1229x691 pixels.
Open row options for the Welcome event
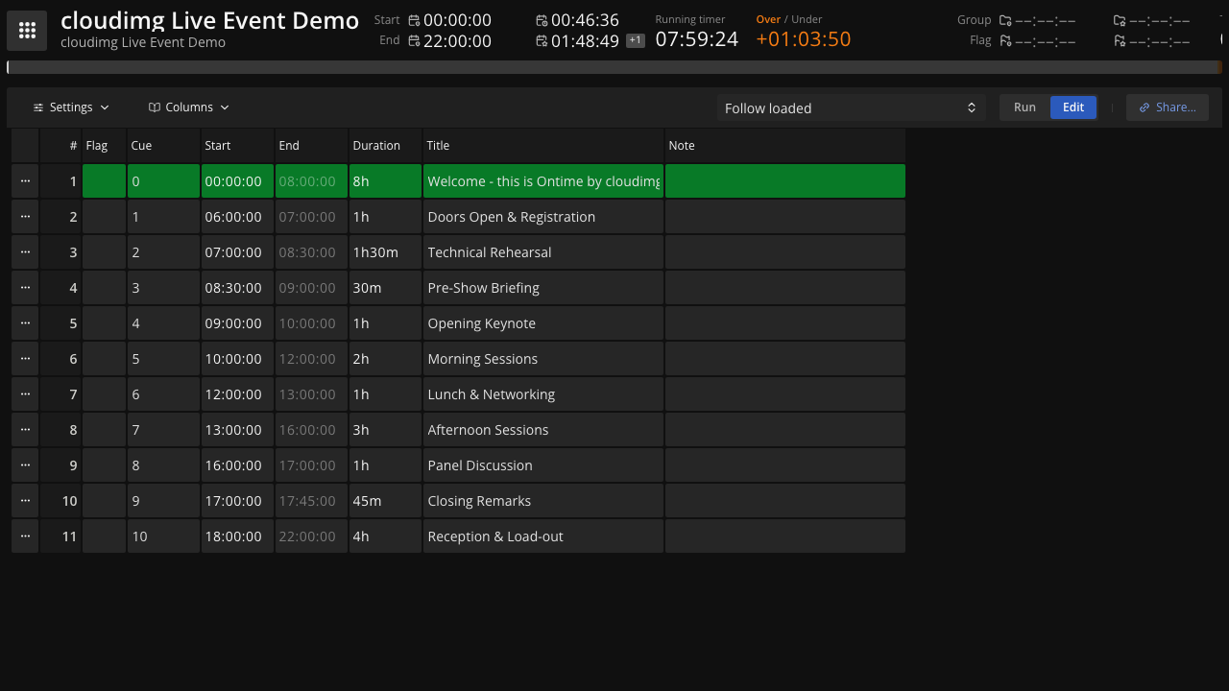click(25, 181)
